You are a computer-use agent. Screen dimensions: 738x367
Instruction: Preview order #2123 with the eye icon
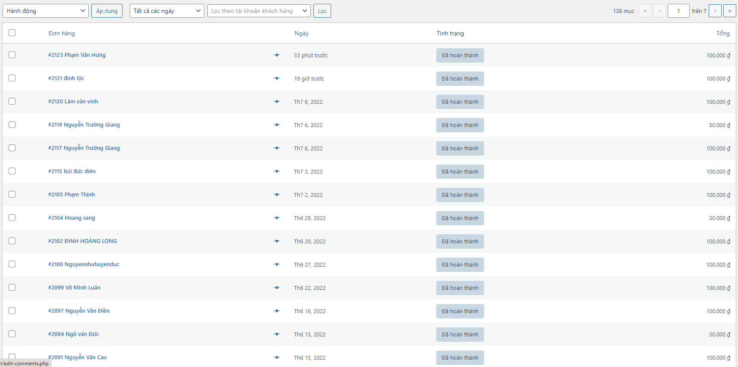click(x=277, y=55)
